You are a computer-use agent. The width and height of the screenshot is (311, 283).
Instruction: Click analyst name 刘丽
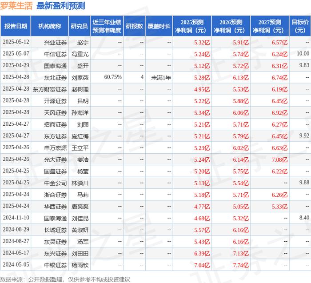click(x=83, y=124)
